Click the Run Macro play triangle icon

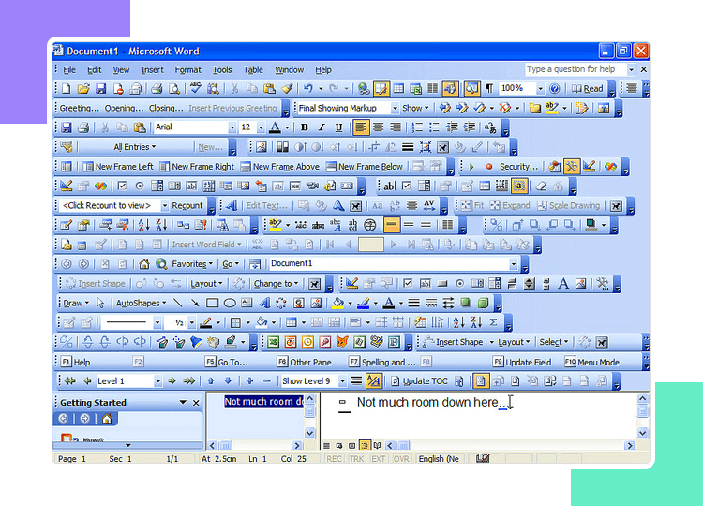tap(471, 167)
